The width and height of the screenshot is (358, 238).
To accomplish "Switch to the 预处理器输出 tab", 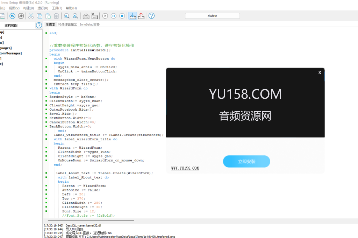I will pos(67,24).
